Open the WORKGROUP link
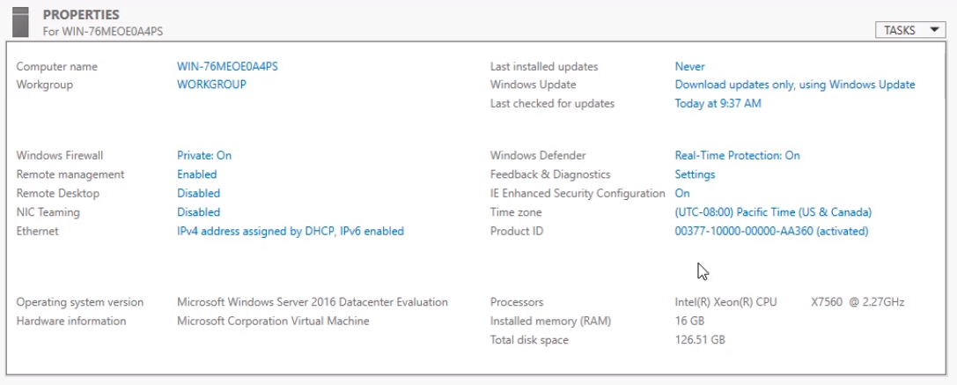Image resolution: width=957 pixels, height=385 pixels. coord(211,85)
